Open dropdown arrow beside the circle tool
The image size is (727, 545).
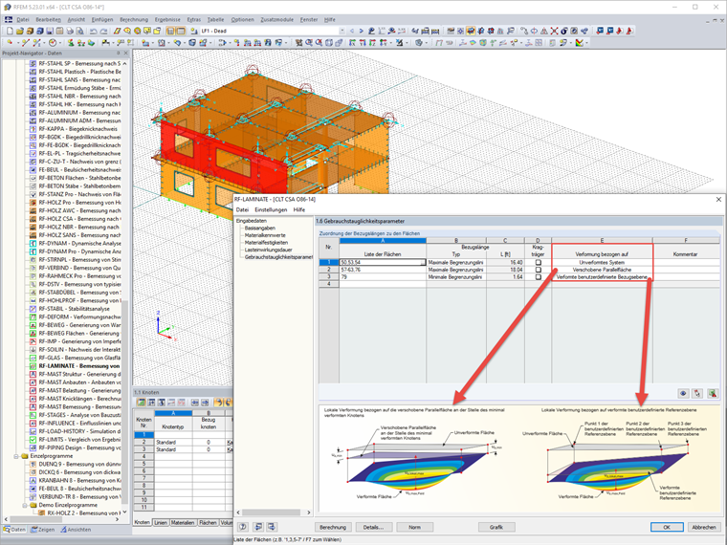pos(60,43)
